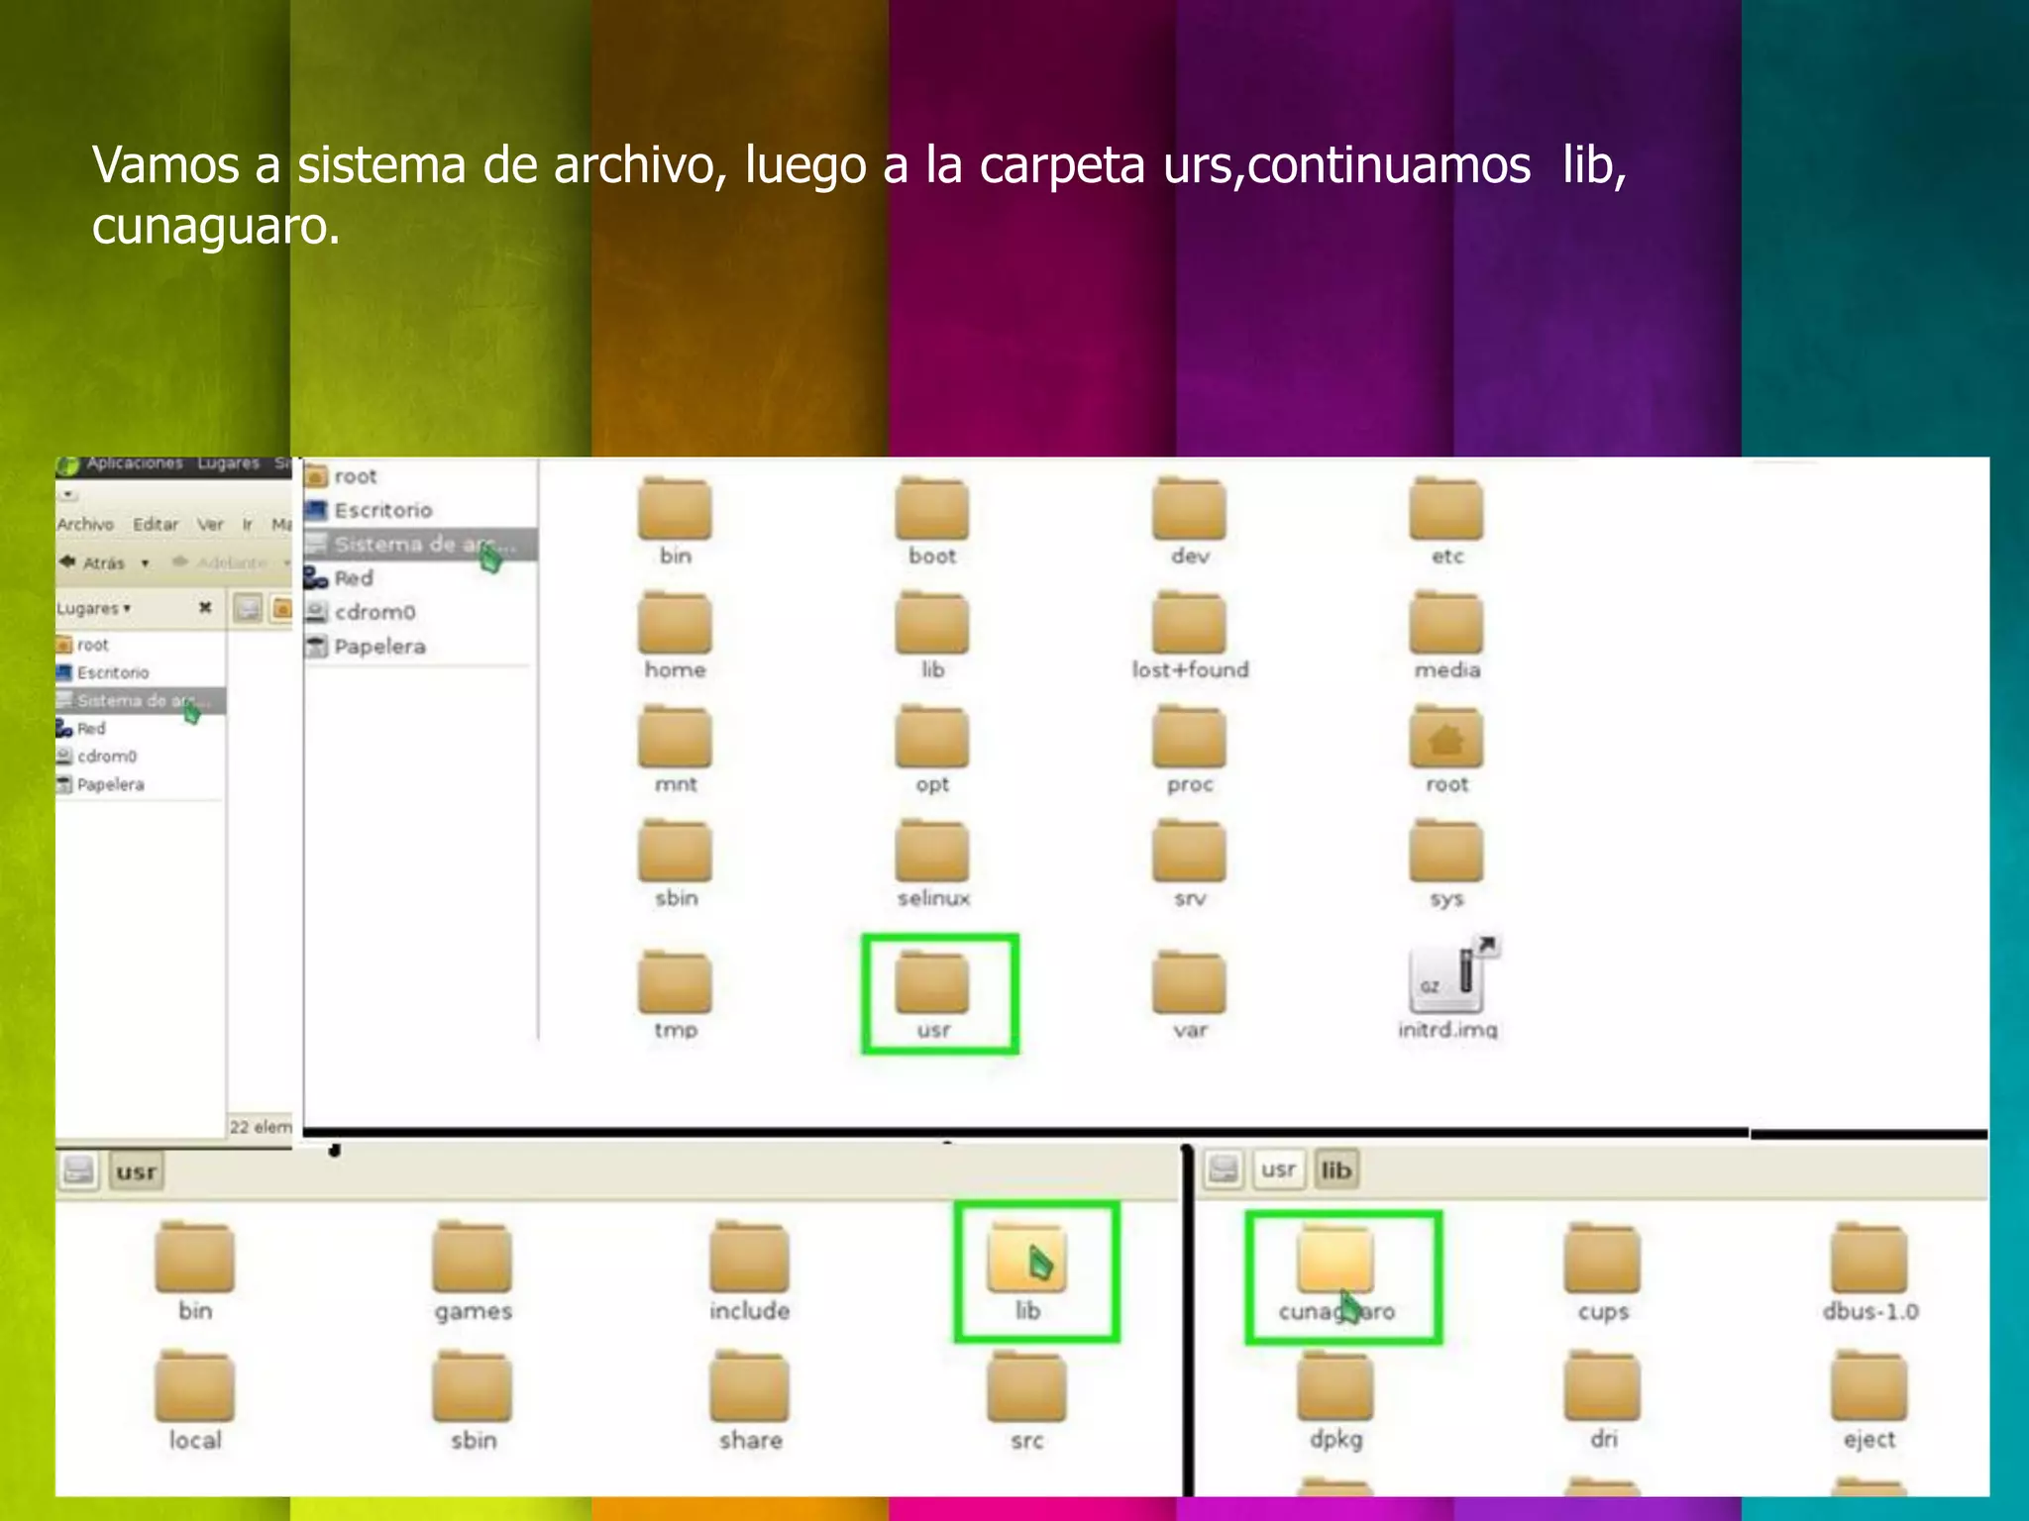Screen dimensions: 2029x1521
Task: Open the Ver menu
Action: tap(210, 525)
